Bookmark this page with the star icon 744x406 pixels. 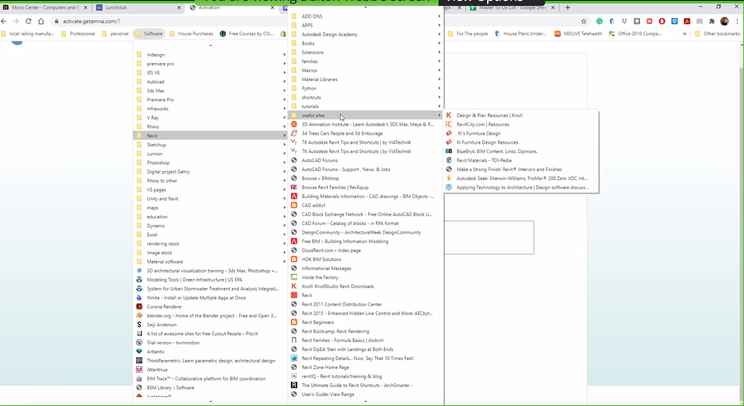click(584, 21)
